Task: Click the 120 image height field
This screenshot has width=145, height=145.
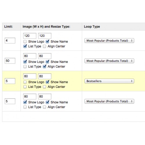Action: 45,36
